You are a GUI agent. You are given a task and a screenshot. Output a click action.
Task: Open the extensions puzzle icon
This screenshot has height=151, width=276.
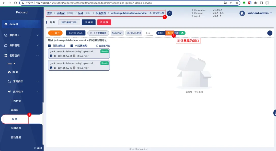point(256,3)
